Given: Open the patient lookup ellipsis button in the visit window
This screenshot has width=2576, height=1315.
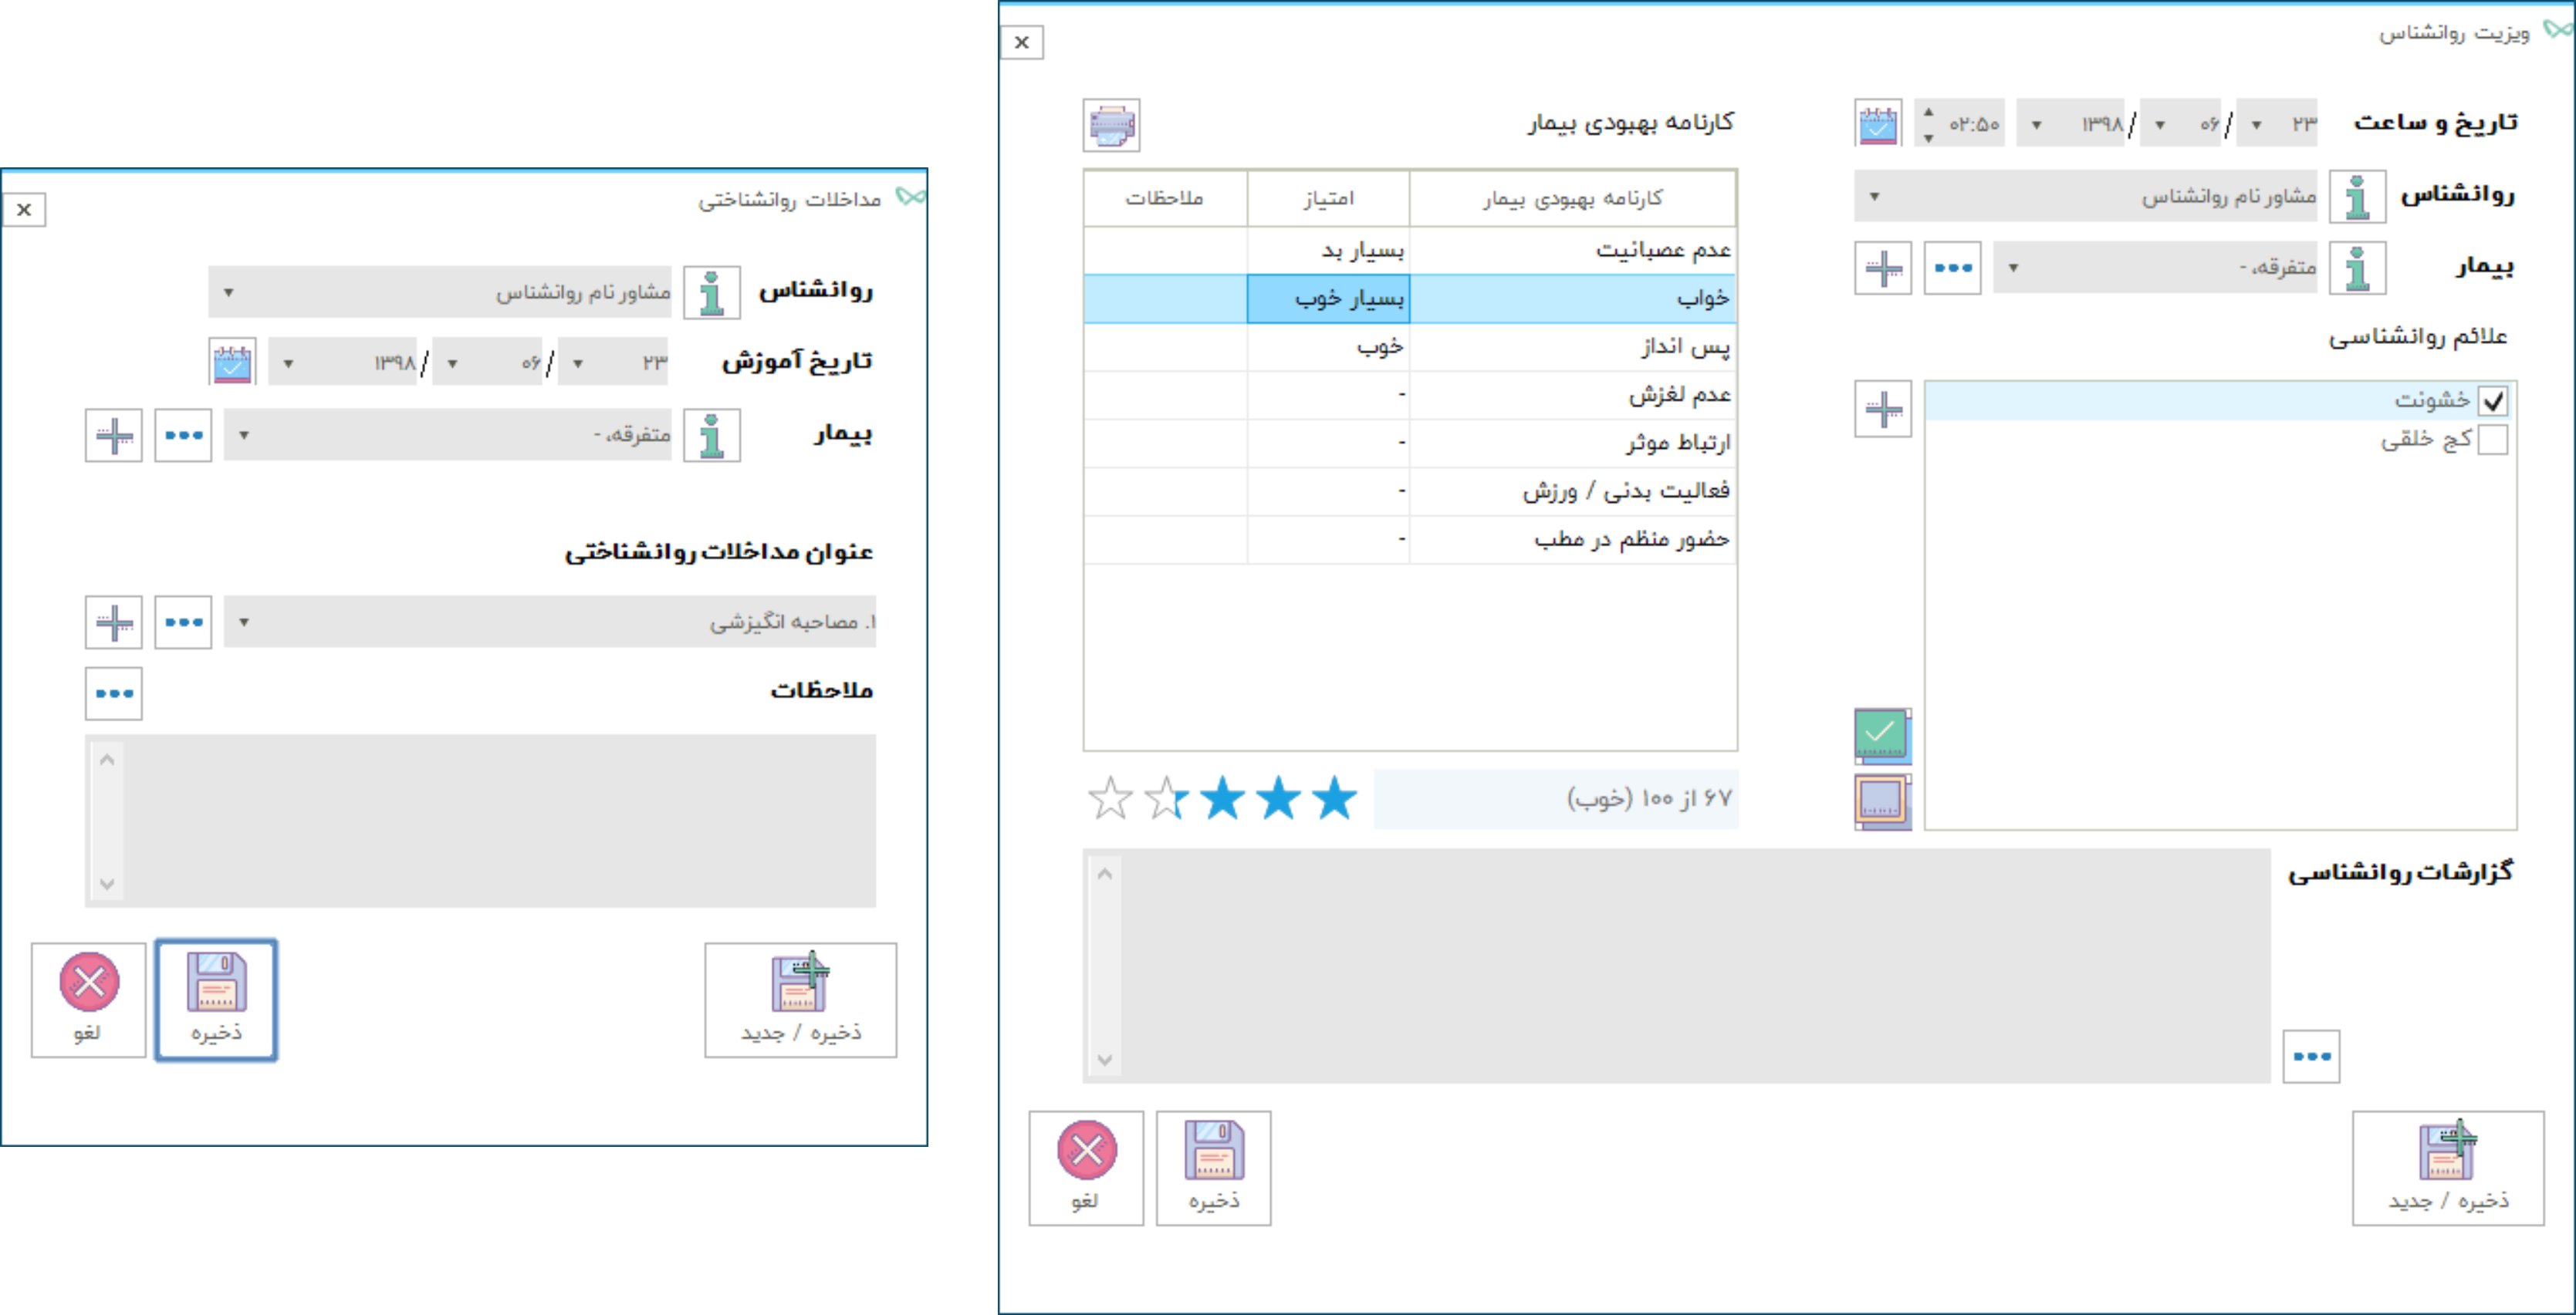Looking at the screenshot, I should [1953, 268].
